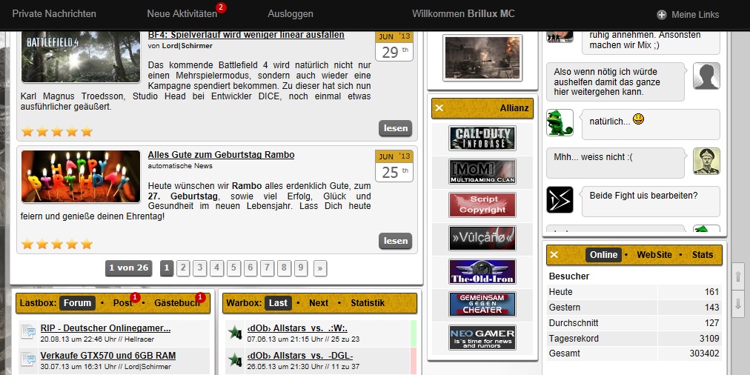Open the Meine Links plus icon

click(662, 15)
